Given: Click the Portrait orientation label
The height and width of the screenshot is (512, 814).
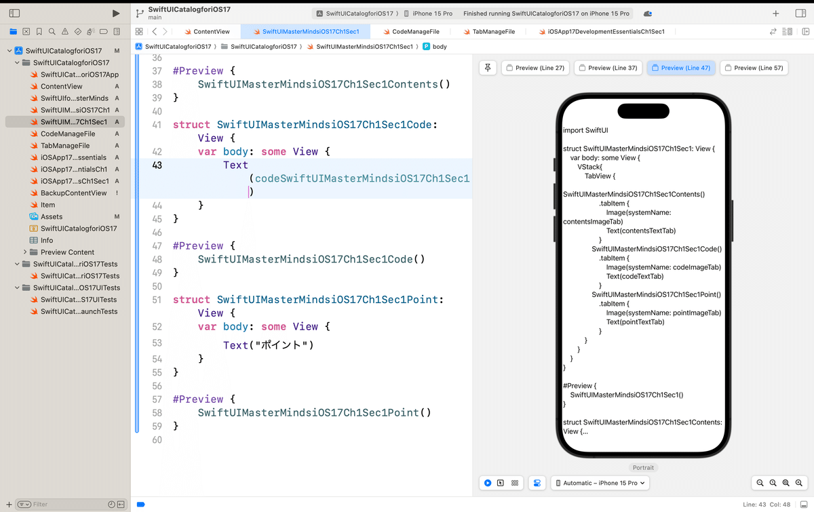Looking at the screenshot, I should (x=643, y=468).
